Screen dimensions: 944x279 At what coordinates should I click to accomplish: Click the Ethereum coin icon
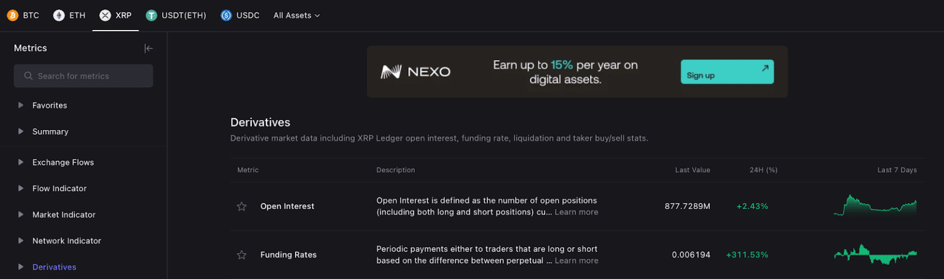[59, 15]
